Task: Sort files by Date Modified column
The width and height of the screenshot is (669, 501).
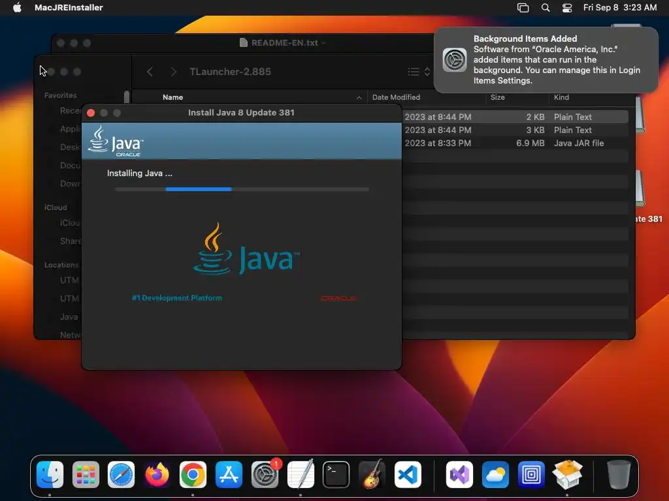Action: tap(396, 97)
